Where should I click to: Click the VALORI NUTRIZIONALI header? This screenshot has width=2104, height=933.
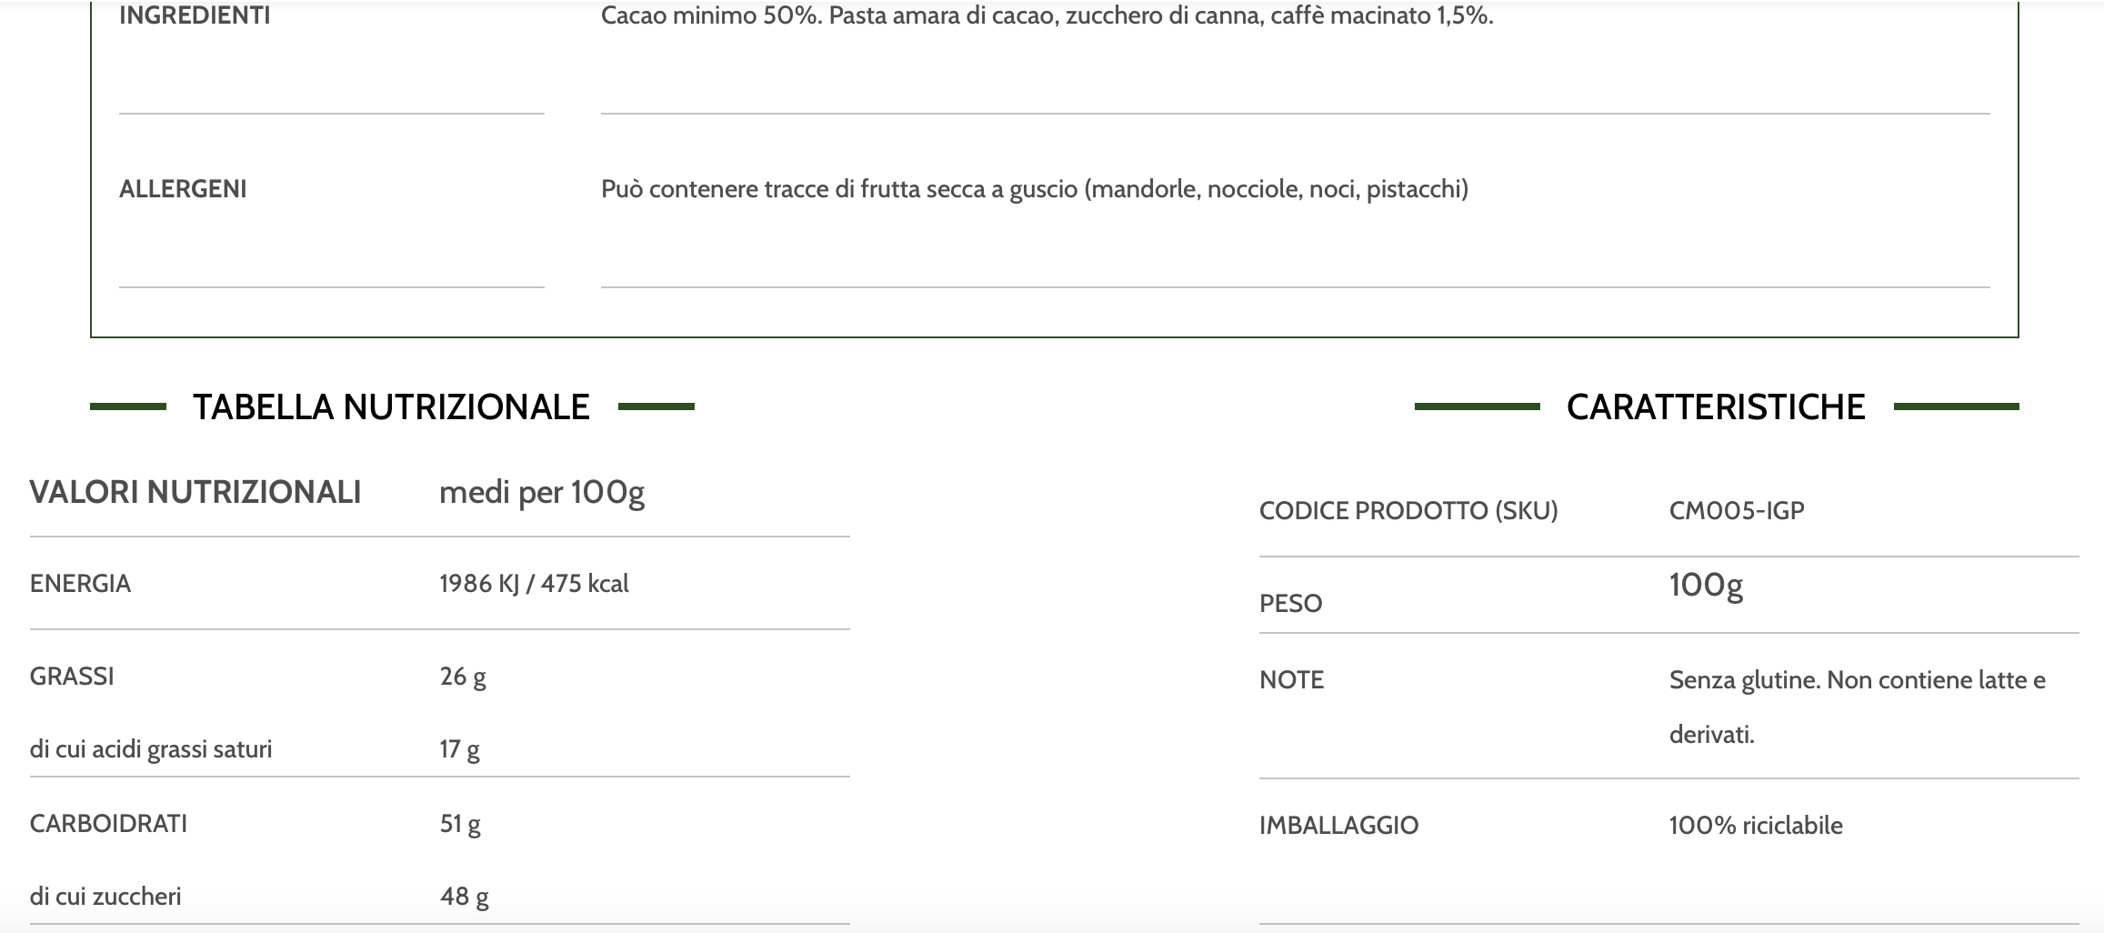pyautogui.click(x=195, y=492)
